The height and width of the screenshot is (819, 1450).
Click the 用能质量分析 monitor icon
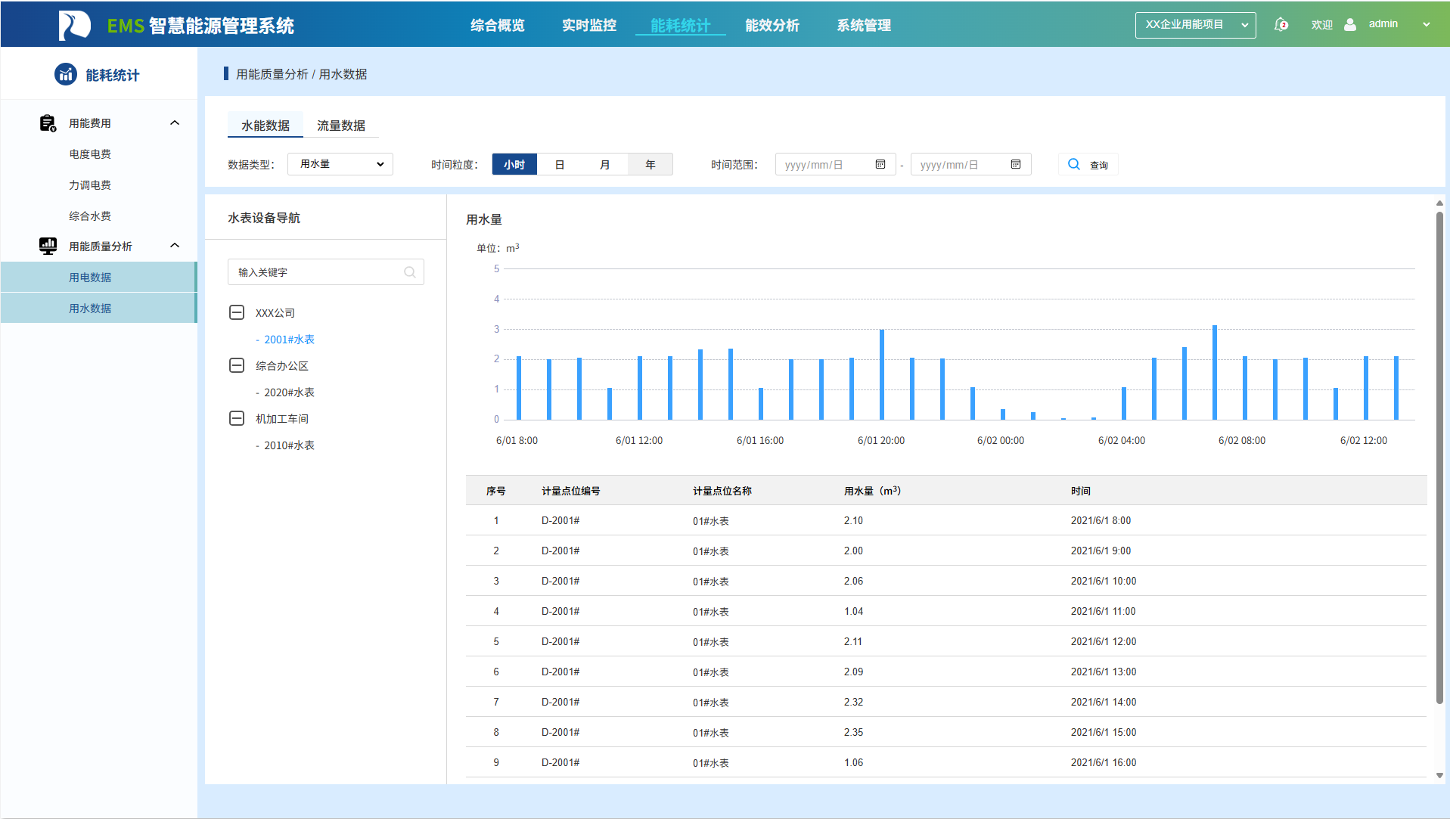click(x=48, y=246)
